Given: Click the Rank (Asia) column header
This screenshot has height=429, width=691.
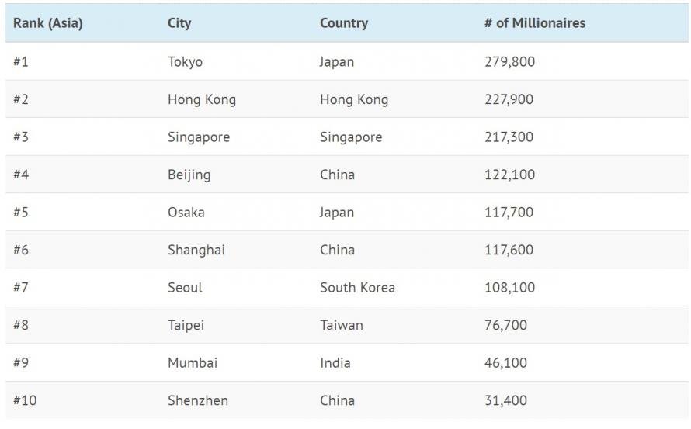Looking at the screenshot, I should (47, 23).
